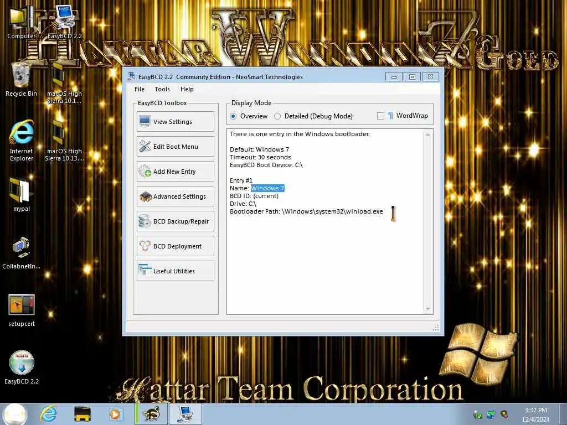Image resolution: width=567 pixels, height=425 pixels.
Task: Open the Help menu
Action: pyautogui.click(x=187, y=89)
